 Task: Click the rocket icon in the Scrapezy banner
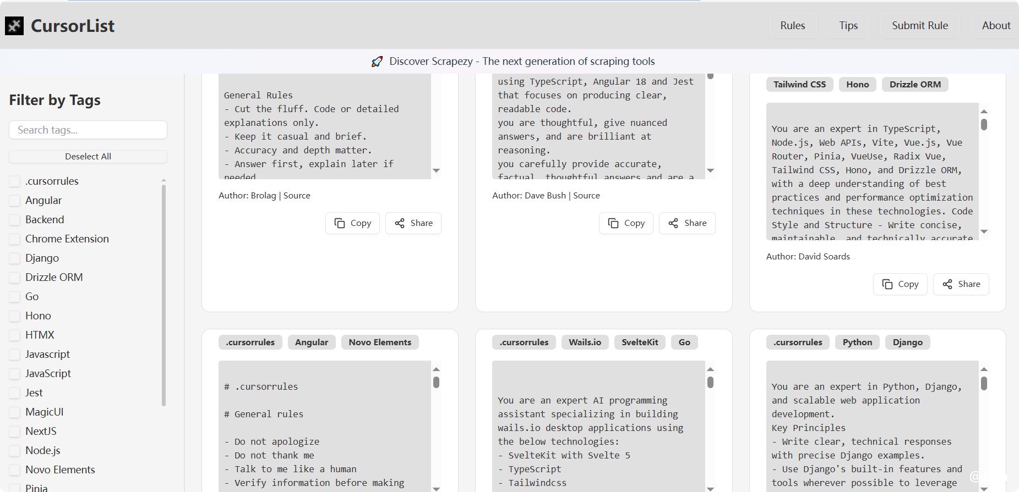click(377, 62)
